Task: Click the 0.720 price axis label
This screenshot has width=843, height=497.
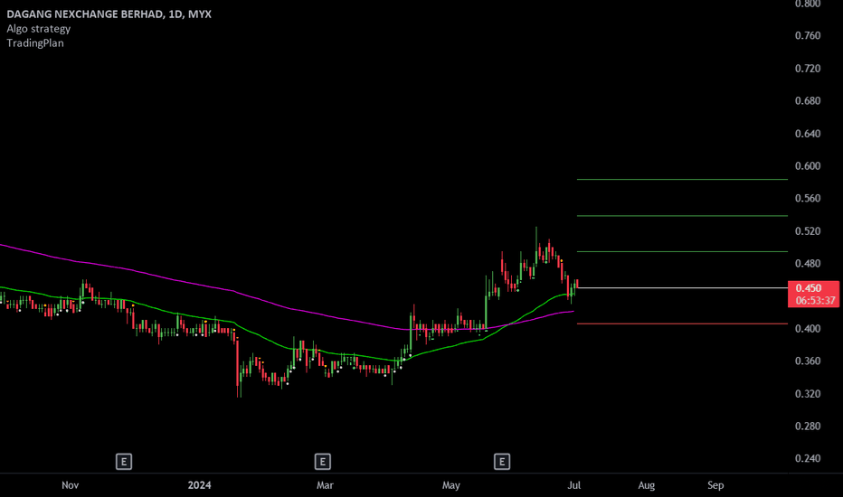Action: [808, 69]
